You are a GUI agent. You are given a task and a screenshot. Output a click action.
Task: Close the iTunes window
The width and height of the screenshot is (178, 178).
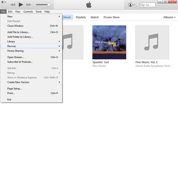172,2
